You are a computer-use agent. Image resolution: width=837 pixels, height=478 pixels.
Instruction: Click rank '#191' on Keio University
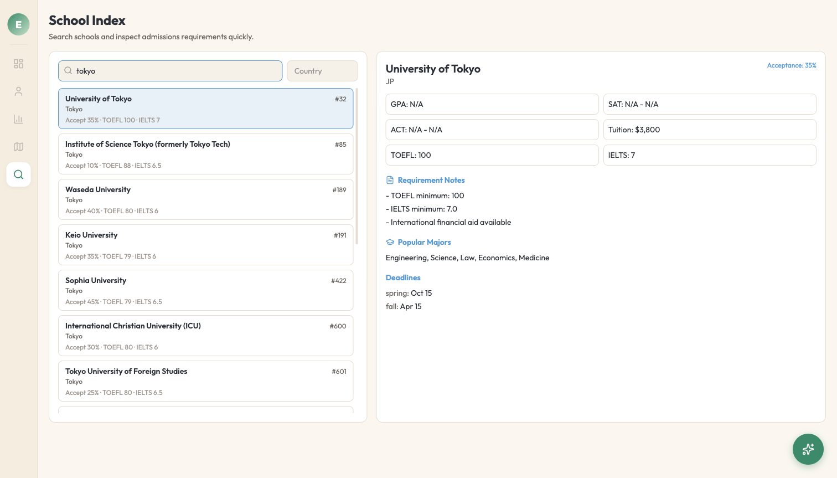pyautogui.click(x=340, y=235)
